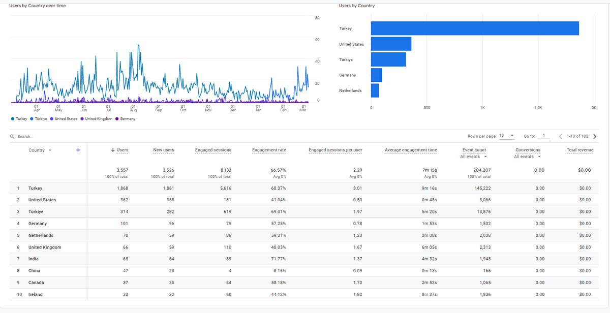Click the Go to page input
The height and width of the screenshot is (313, 610).
click(543, 136)
